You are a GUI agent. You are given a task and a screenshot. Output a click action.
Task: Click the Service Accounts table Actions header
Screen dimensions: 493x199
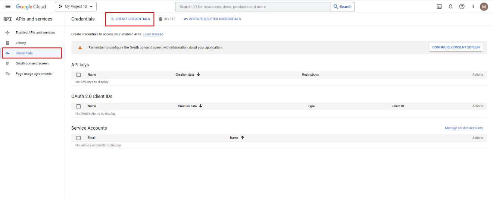coord(478,138)
